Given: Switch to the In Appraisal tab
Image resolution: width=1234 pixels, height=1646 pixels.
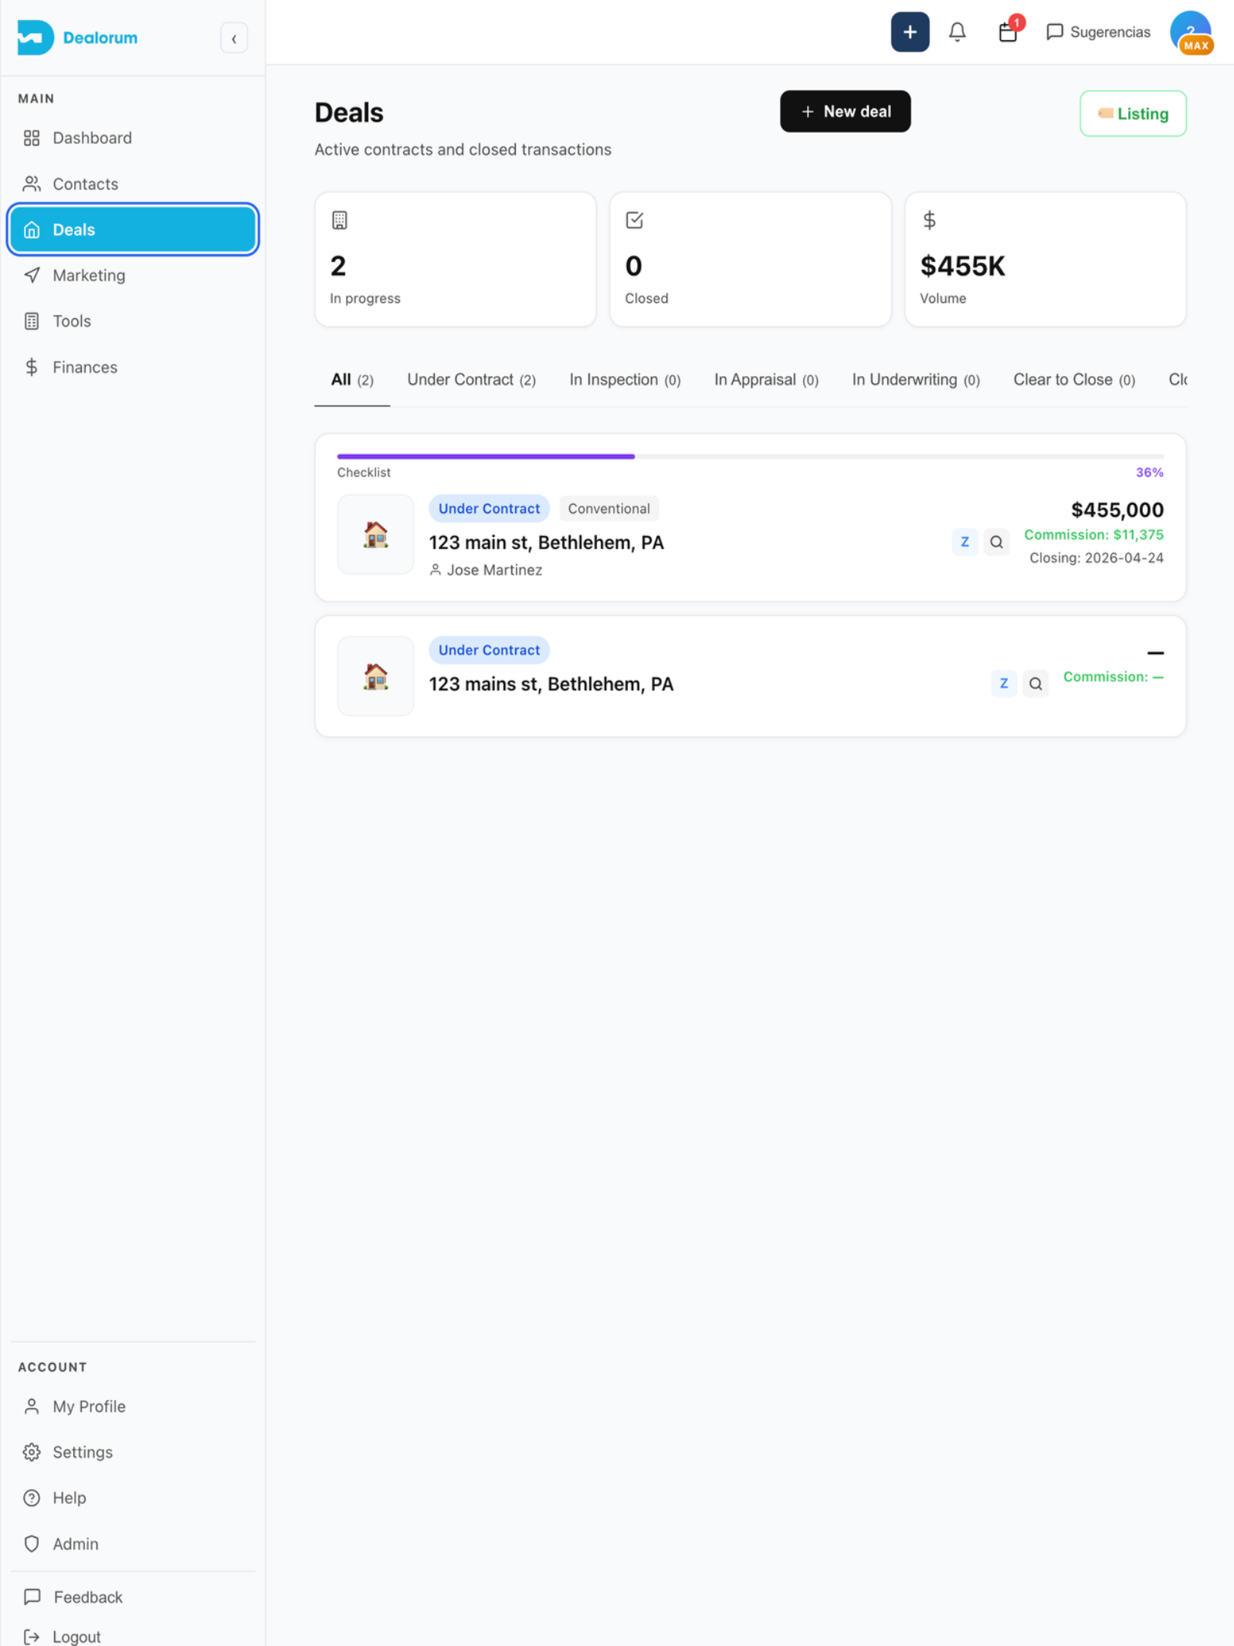Looking at the screenshot, I should pyautogui.click(x=766, y=380).
